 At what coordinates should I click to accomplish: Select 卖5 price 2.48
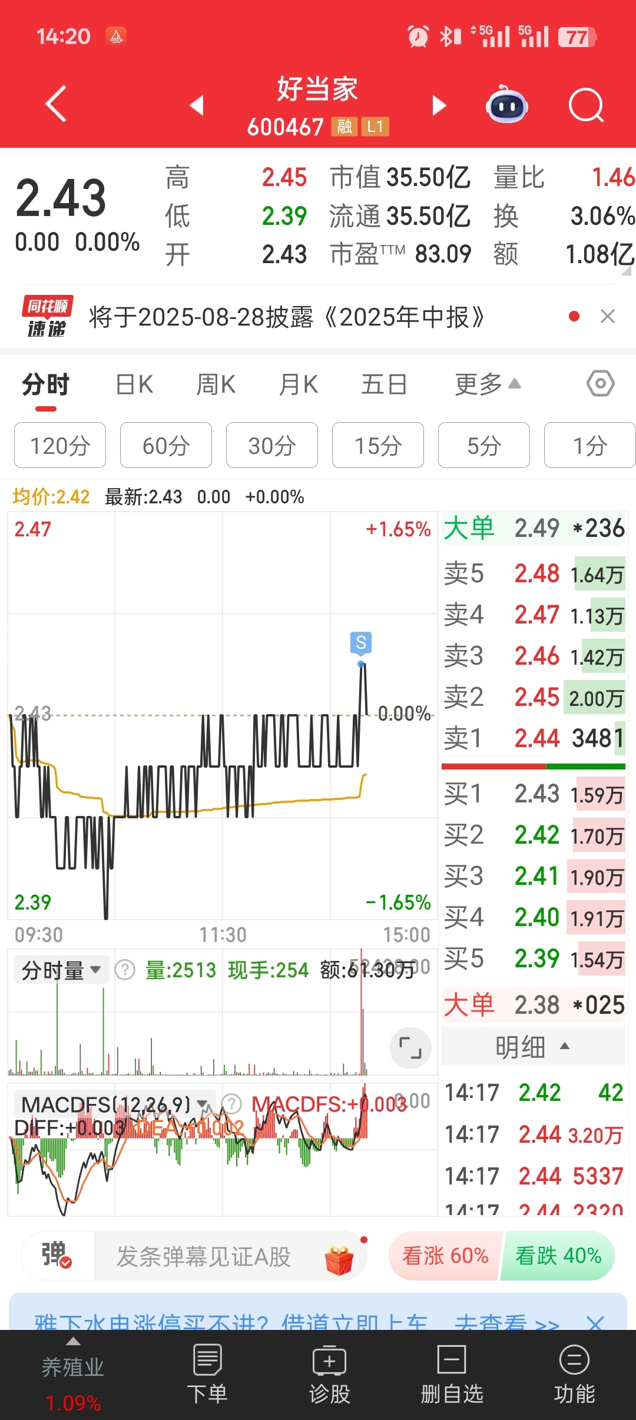(x=533, y=573)
